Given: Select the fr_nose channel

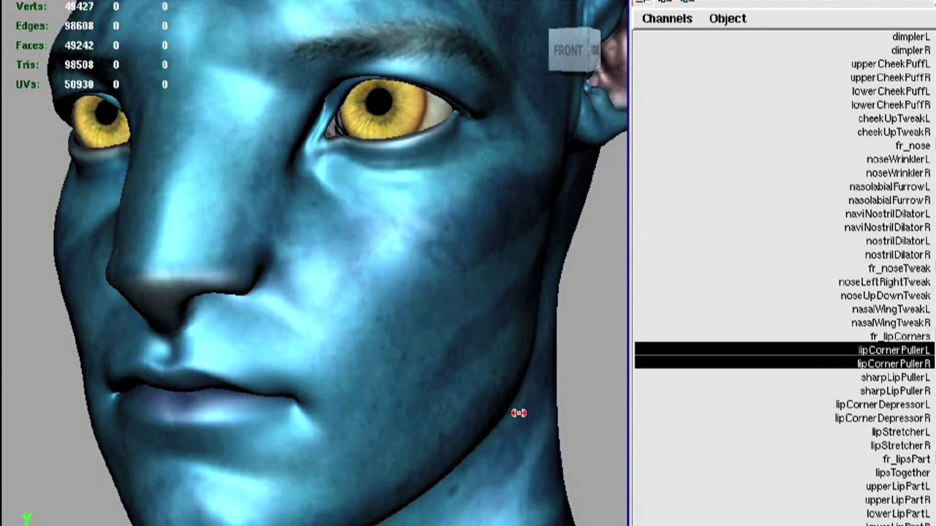Looking at the screenshot, I should 913,145.
